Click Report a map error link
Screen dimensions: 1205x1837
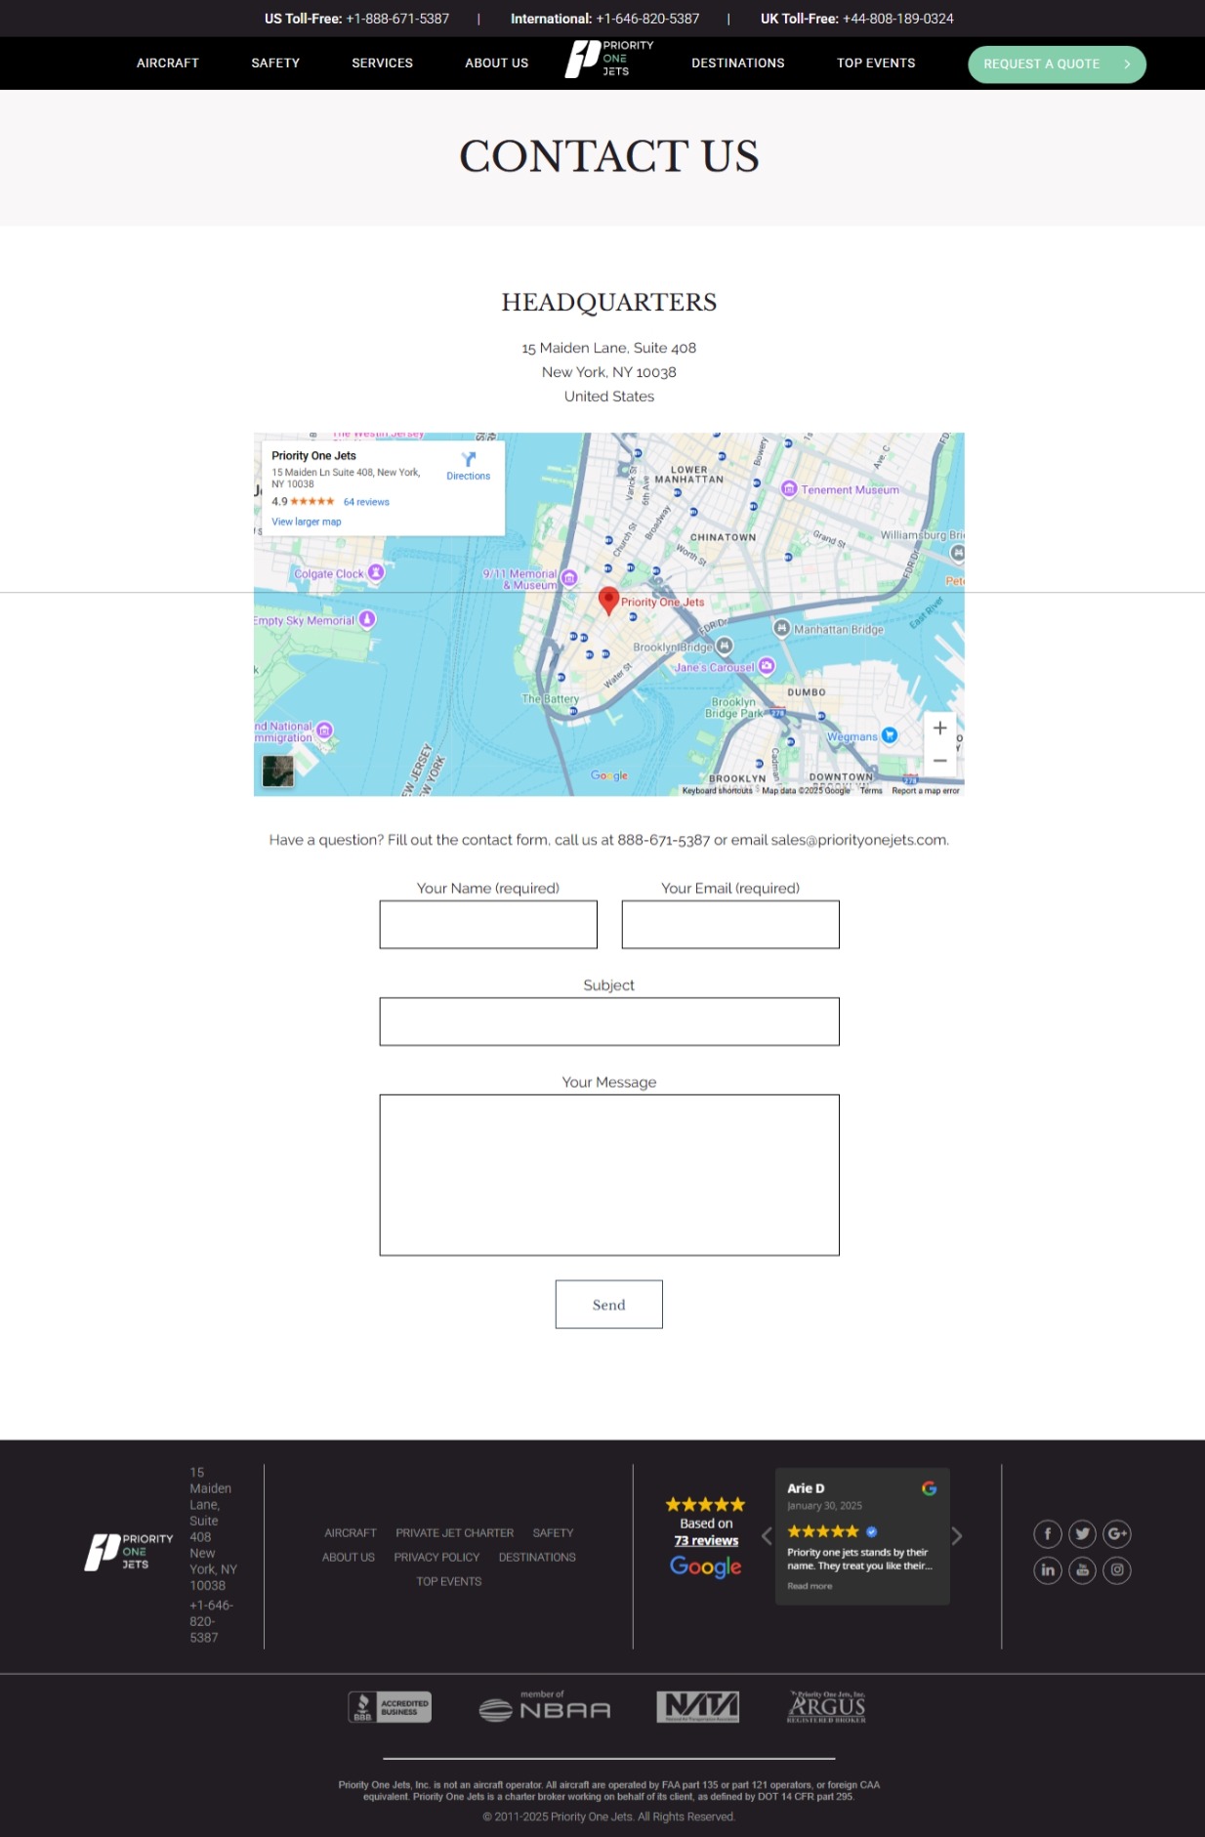tap(926, 791)
